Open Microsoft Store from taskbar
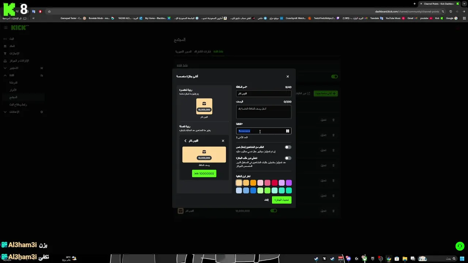This screenshot has width=468, height=263. click(x=397, y=259)
